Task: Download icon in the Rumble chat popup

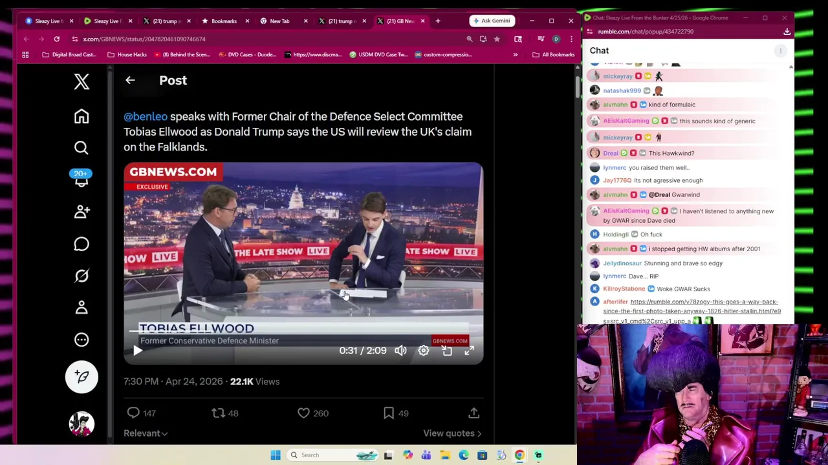Action: 787,31
